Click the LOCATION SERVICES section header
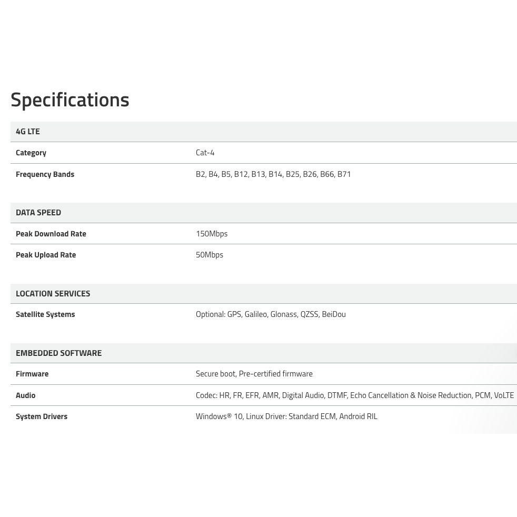This screenshot has width=517, height=517. pos(53,293)
